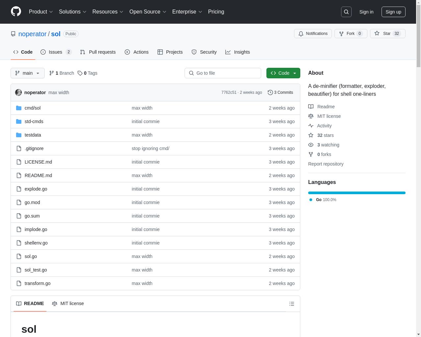Screen dimensions: 421x337
Task: Open the LICENSE.md file
Action: [x=38, y=162]
